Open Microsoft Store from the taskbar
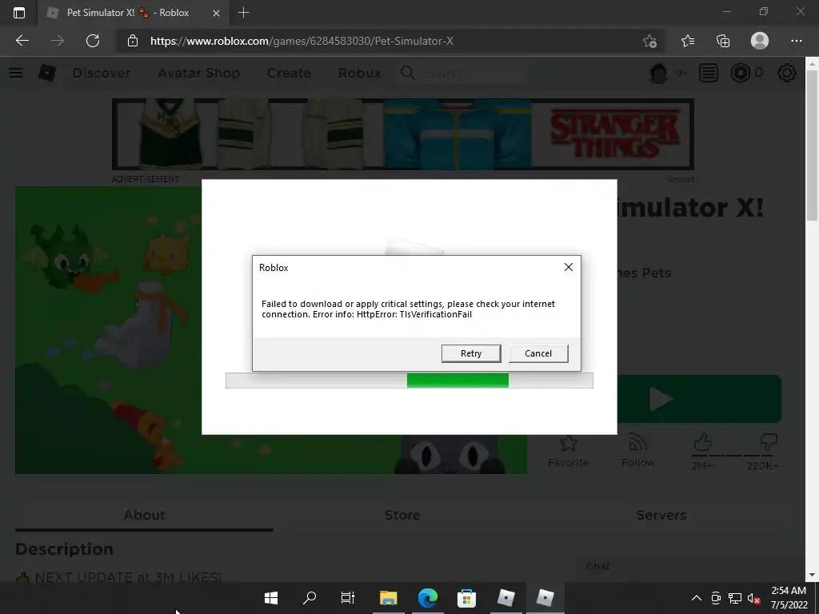 (x=466, y=598)
